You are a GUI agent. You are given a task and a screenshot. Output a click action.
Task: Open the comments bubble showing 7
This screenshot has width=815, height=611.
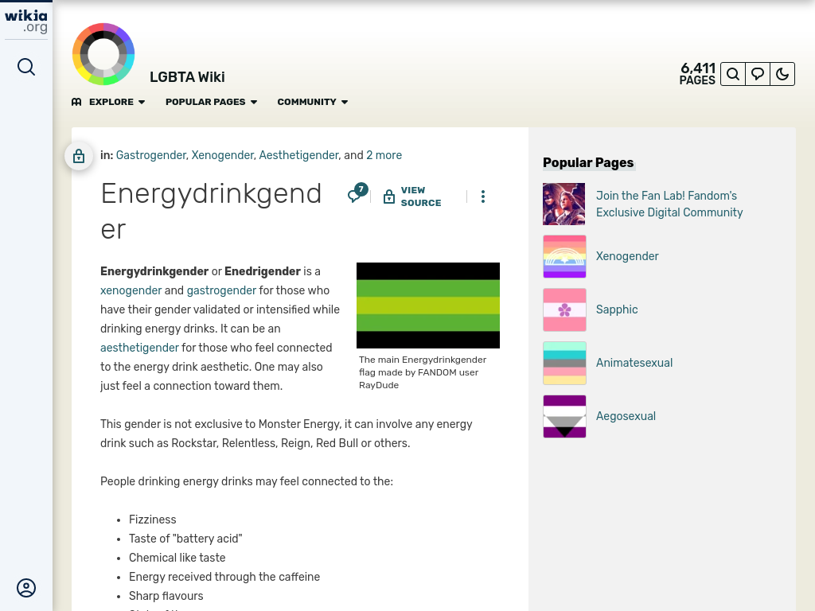point(357,193)
